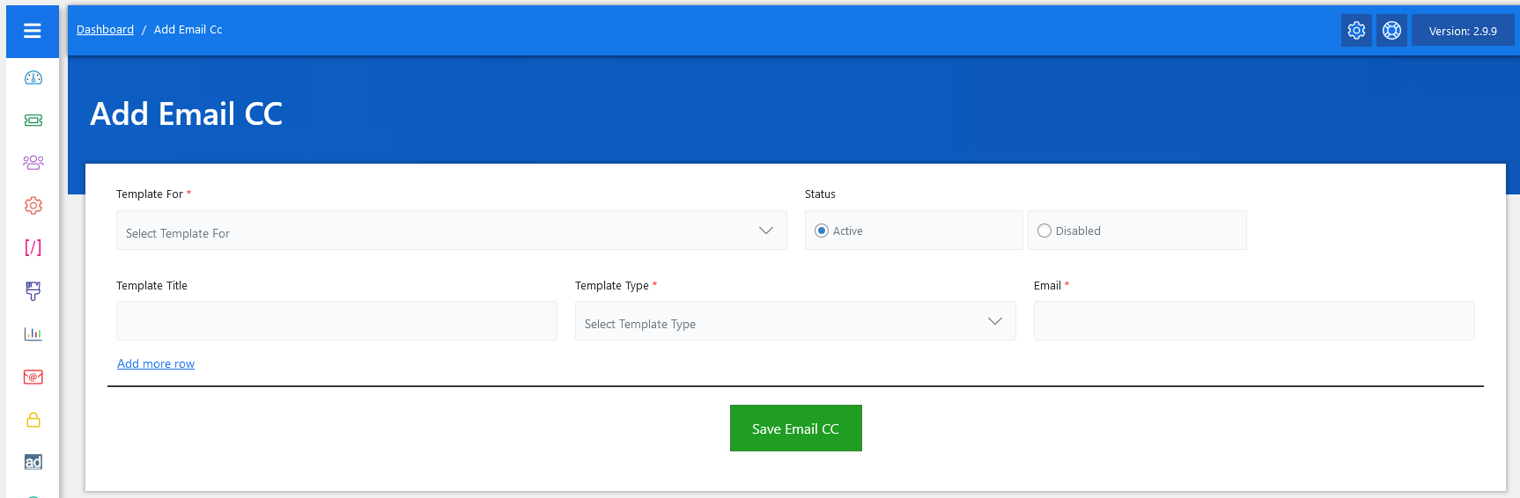
Task: Open the pink shortcode brackets icon
Action: pos(33,247)
